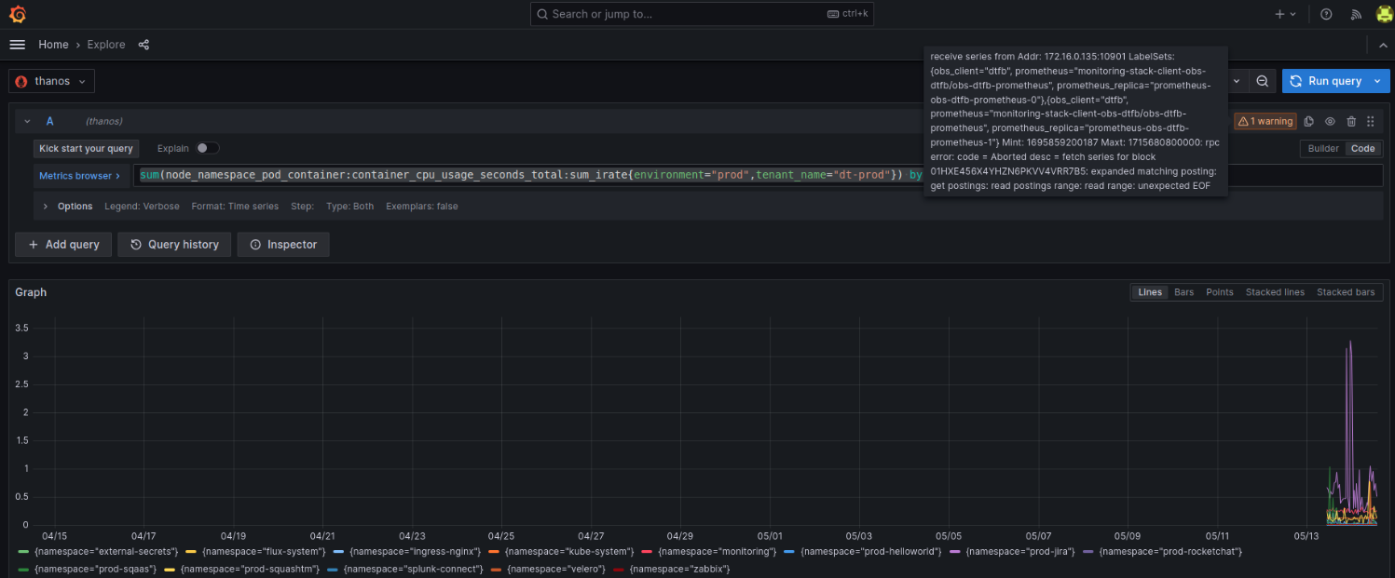The image size is (1395, 578).
Task: Collapse the top bar chevron
Action: click(x=1383, y=45)
